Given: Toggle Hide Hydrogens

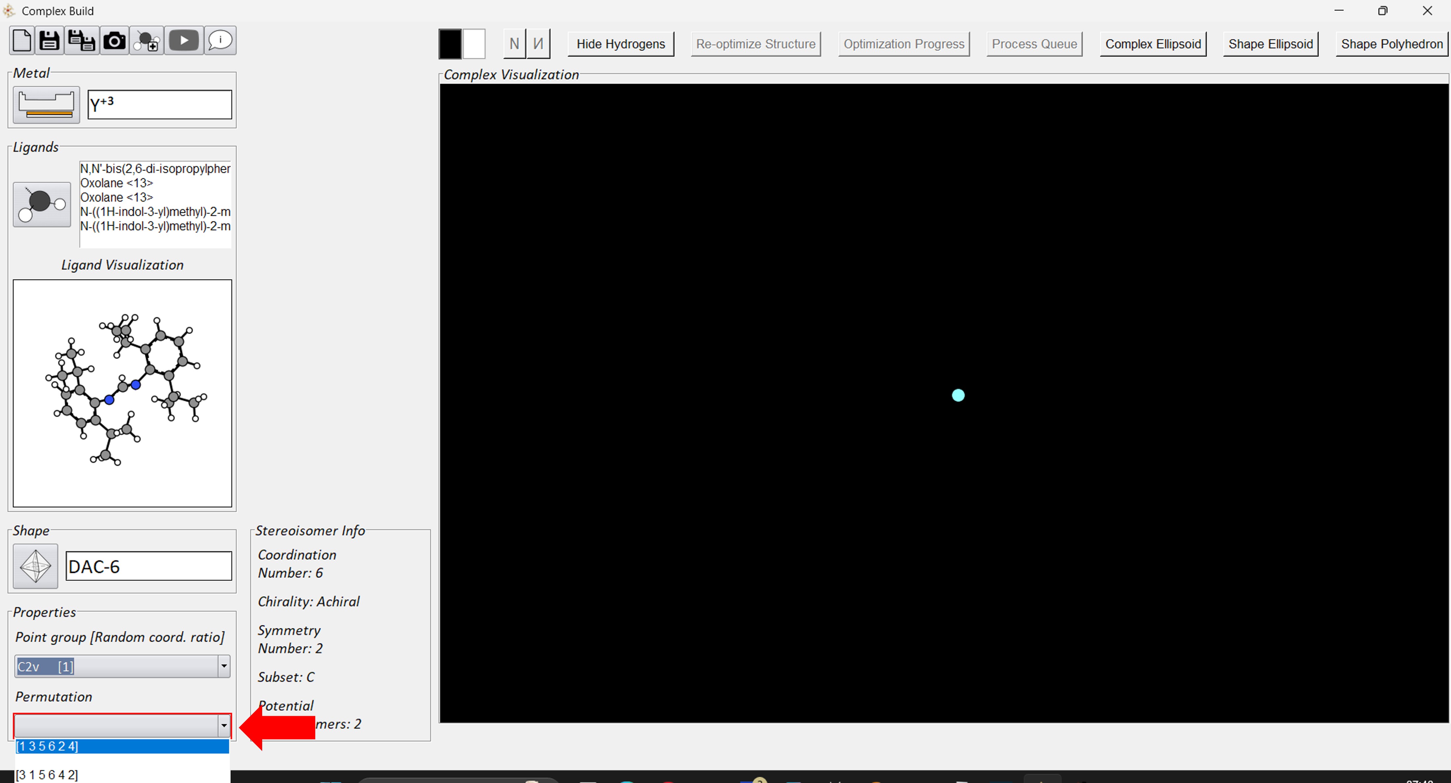Looking at the screenshot, I should coord(620,44).
